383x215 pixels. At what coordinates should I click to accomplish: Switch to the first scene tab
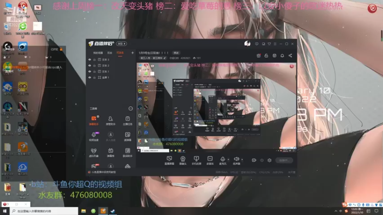(x=98, y=53)
